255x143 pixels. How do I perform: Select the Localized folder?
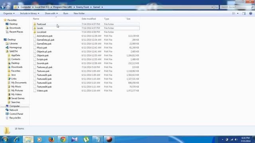(x=86, y=32)
